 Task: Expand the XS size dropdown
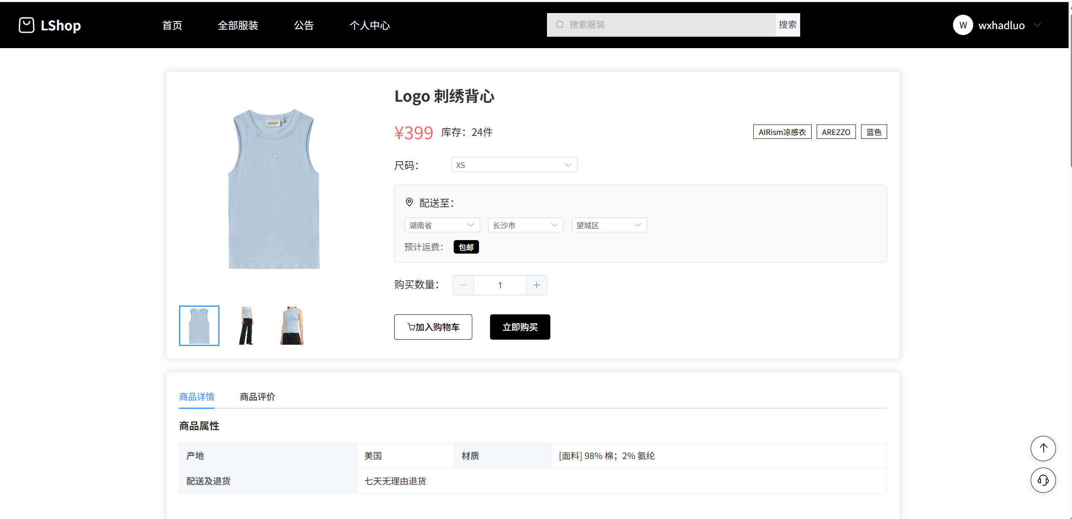(x=514, y=165)
